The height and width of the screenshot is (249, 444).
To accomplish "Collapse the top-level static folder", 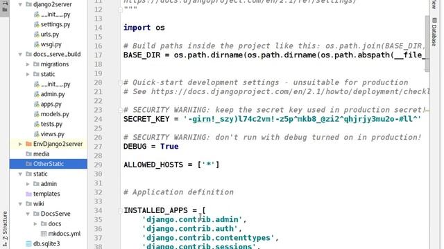I will pyautogui.click(x=20, y=174).
